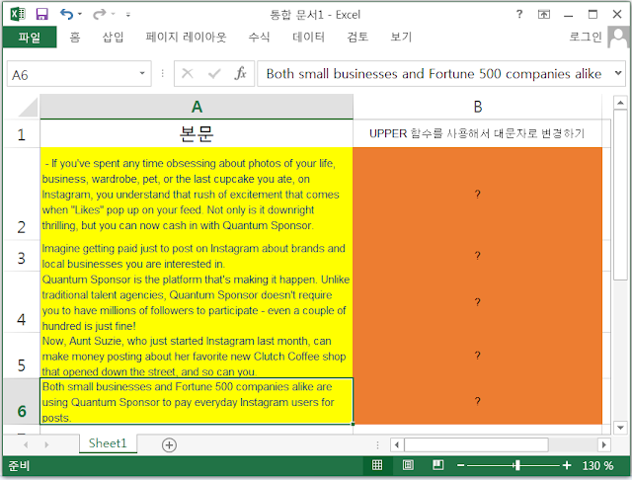The width and height of the screenshot is (632, 480).
Task: Open Excel help question mark
Action: [x=519, y=14]
